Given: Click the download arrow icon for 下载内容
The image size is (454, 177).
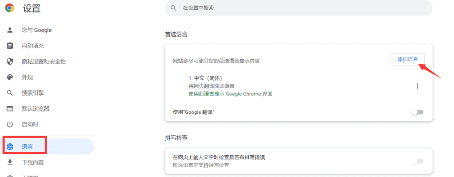Looking at the screenshot, I should [x=10, y=162].
